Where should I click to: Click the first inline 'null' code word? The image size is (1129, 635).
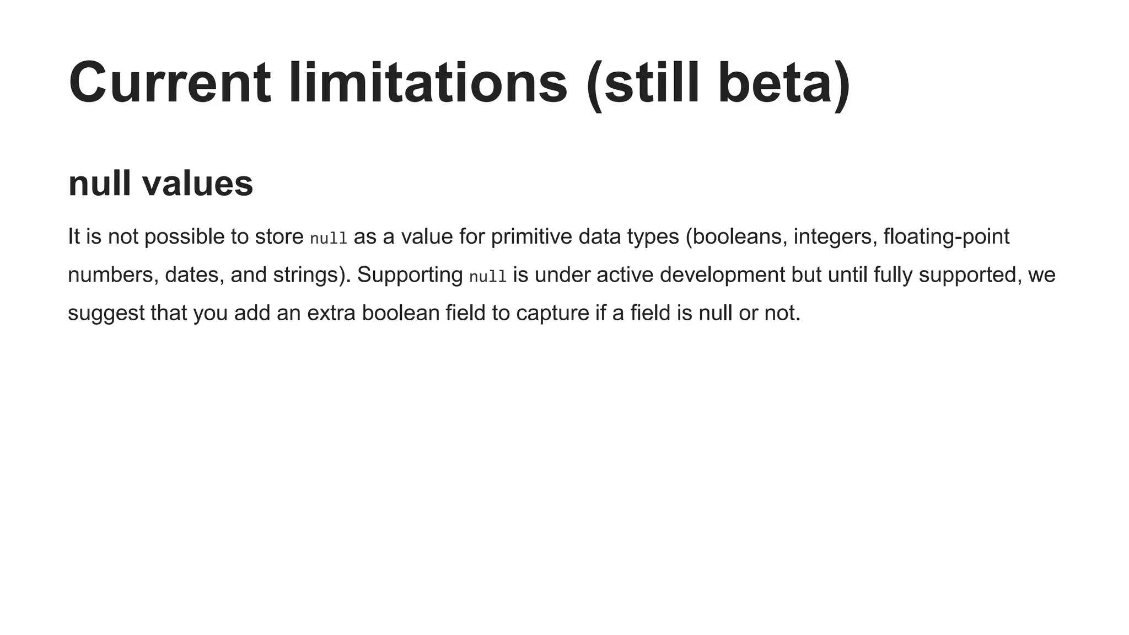click(329, 238)
